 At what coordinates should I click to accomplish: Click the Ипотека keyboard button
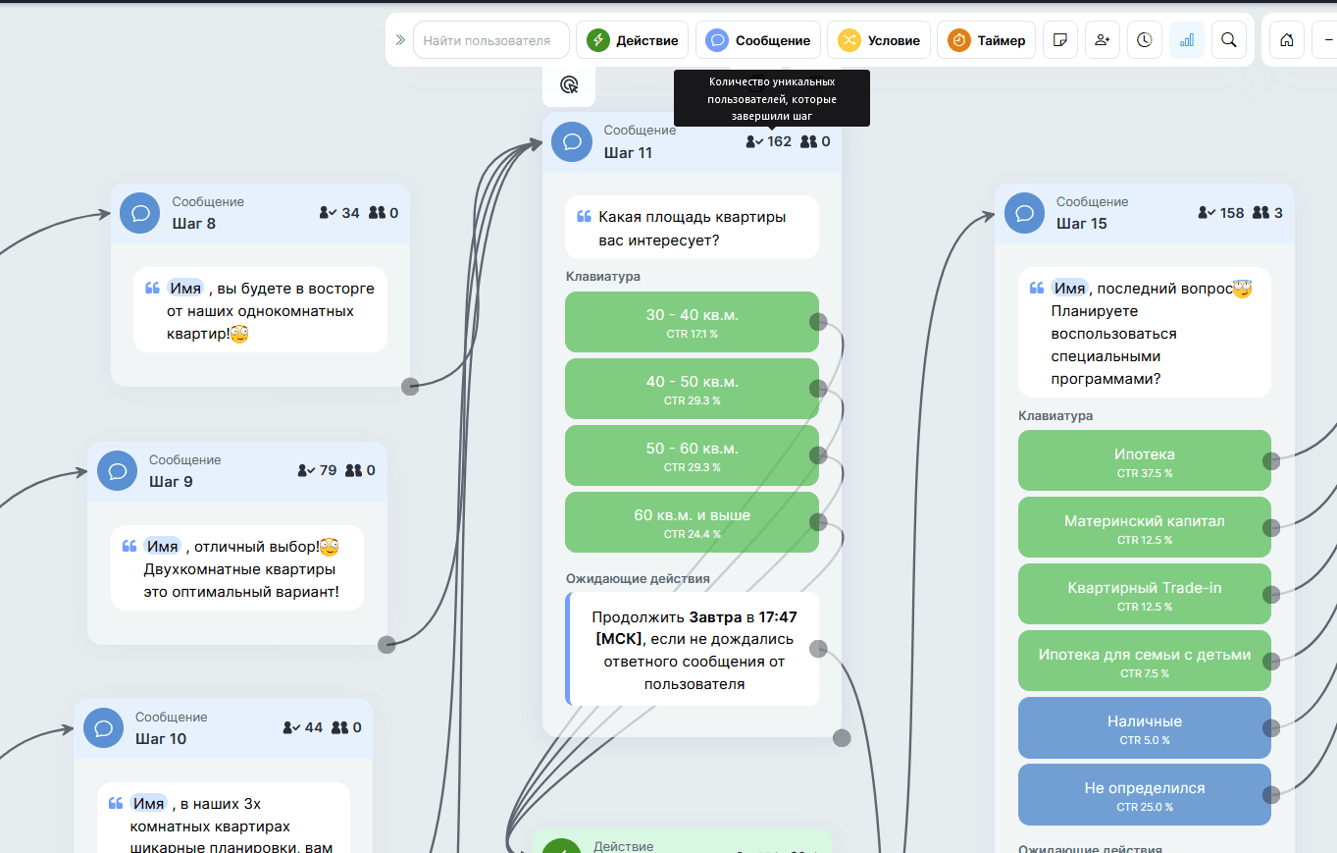tap(1144, 460)
